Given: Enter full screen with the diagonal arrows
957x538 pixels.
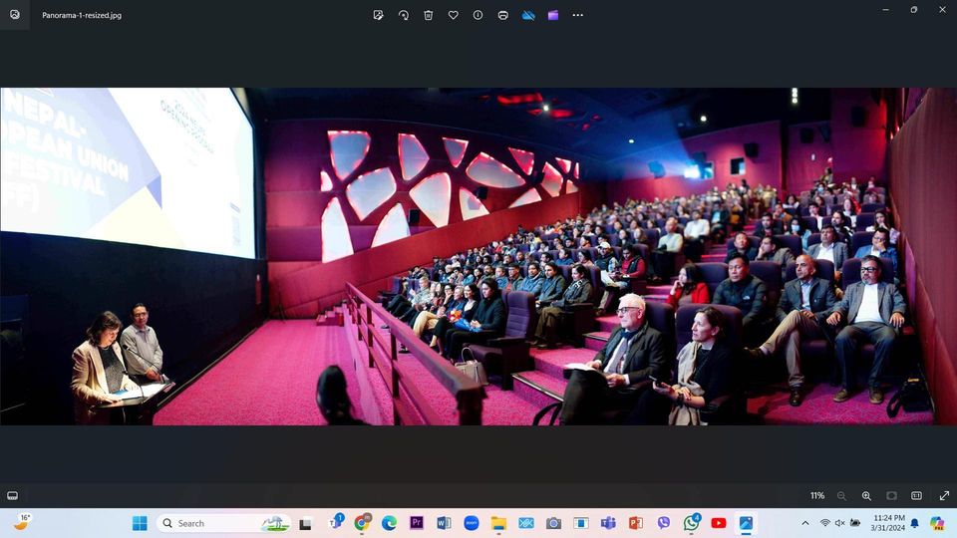Looking at the screenshot, I should click(944, 496).
